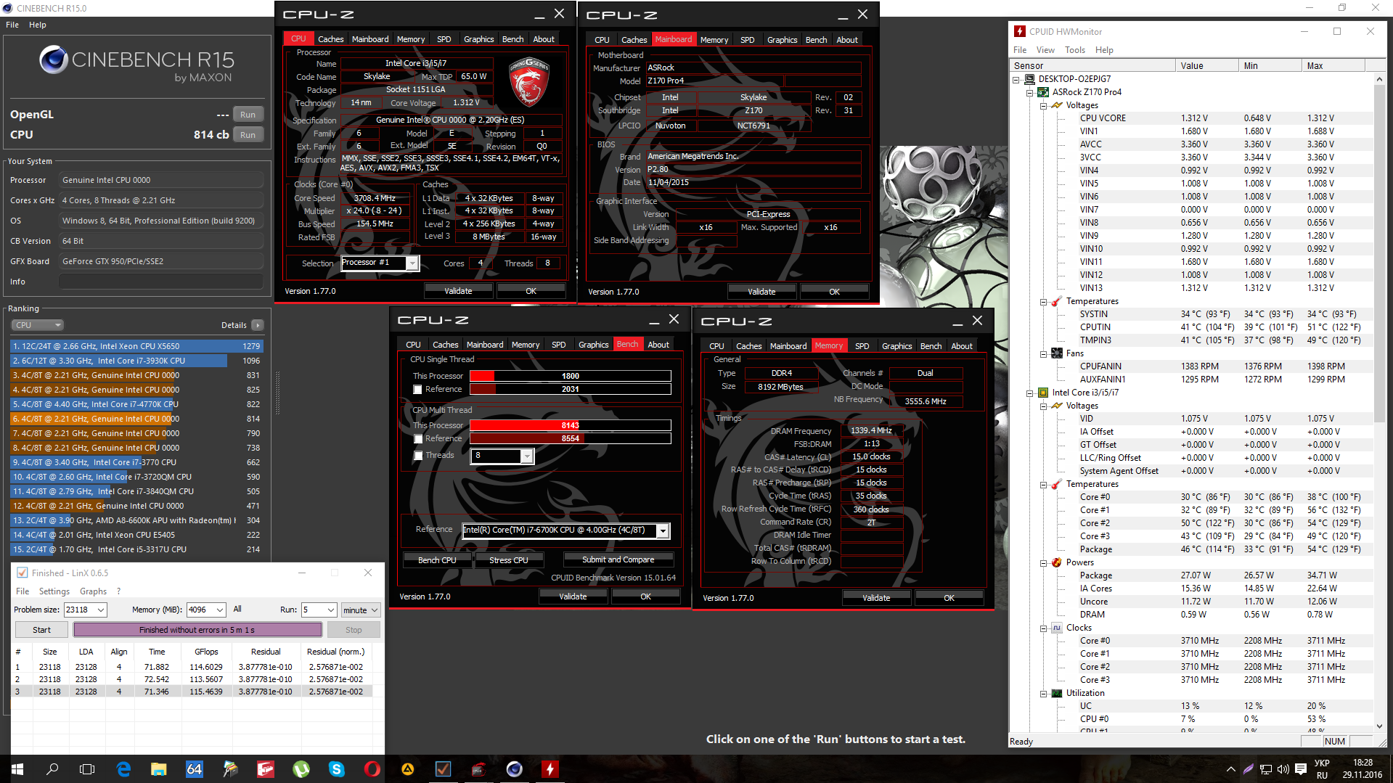Collapse the HWMonitor Powers node
Viewport: 1393px width, 783px height.
click(1043, 562)
